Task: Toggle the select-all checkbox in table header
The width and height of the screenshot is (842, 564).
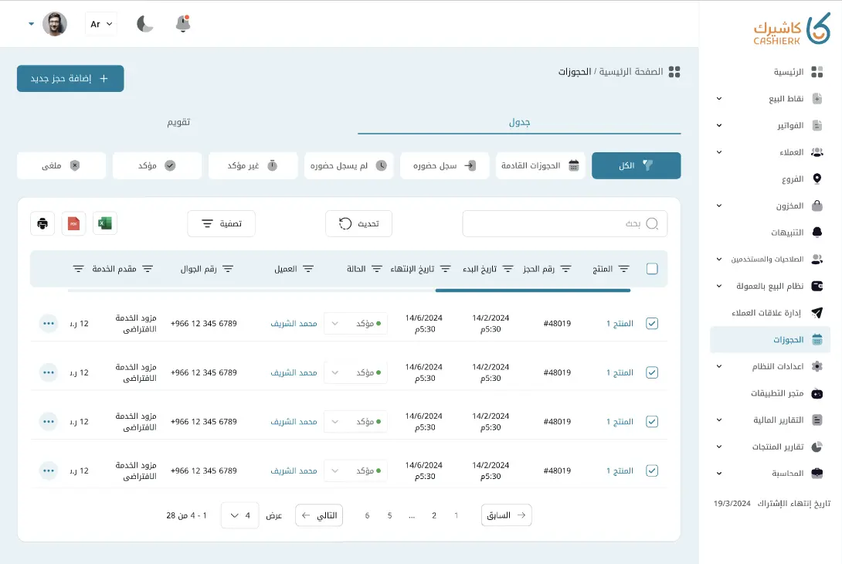Action: pyautogui.click(x=652, y=269)
